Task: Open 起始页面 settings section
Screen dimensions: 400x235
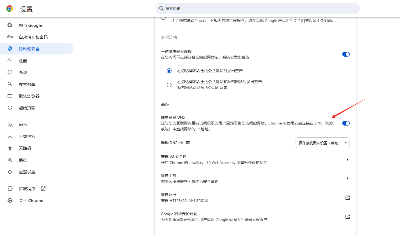Action: (37, 108)
